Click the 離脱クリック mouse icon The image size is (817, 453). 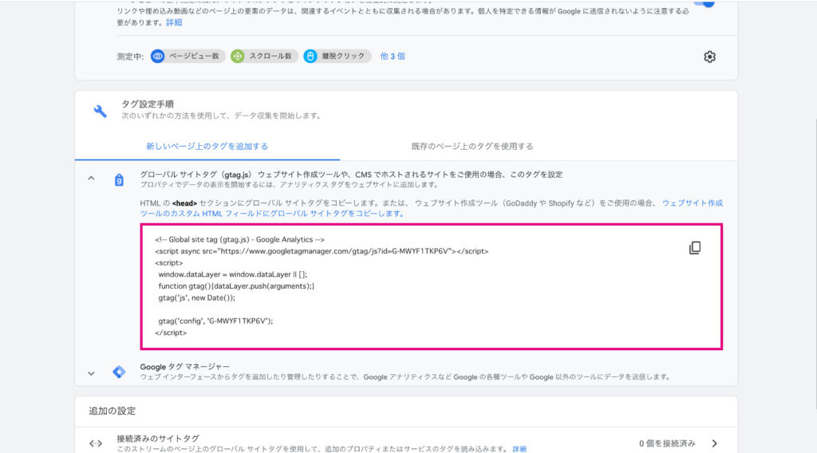point(310,57)
